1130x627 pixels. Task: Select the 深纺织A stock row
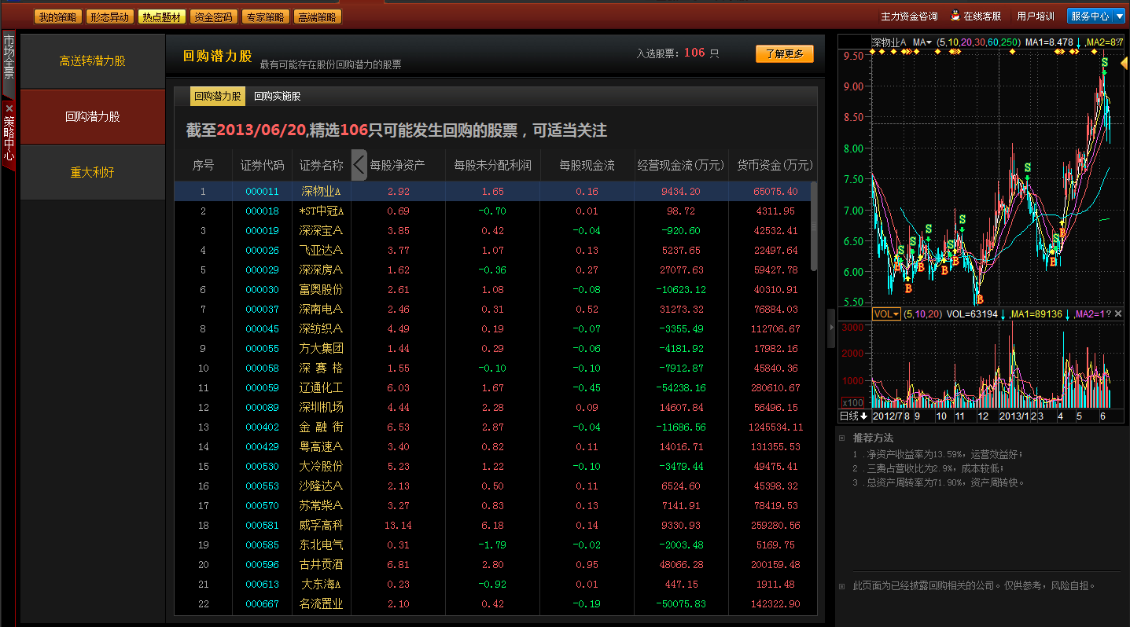(491, 328)
